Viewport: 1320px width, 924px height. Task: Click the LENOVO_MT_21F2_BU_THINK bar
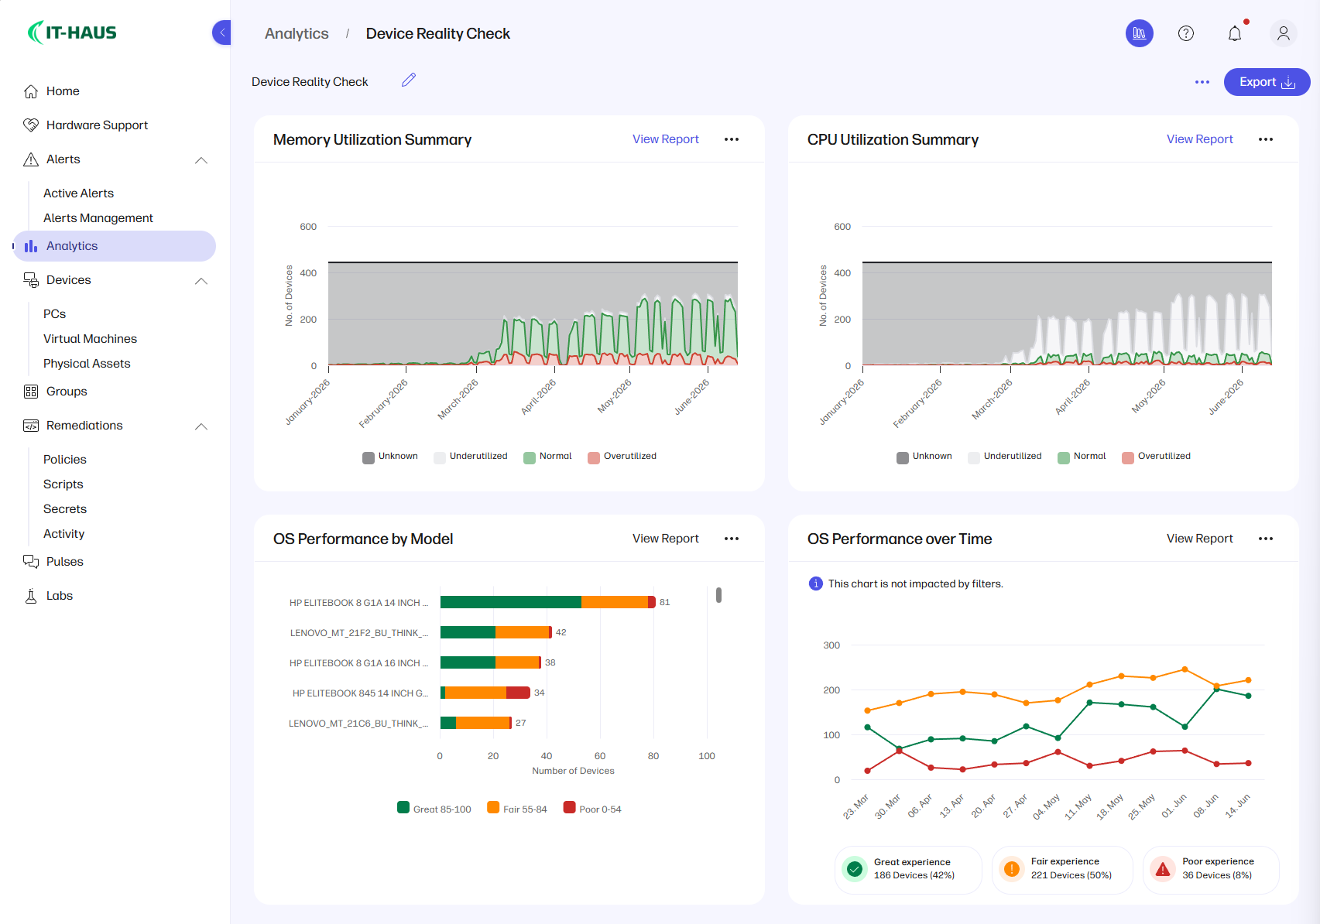click(496, 632)
